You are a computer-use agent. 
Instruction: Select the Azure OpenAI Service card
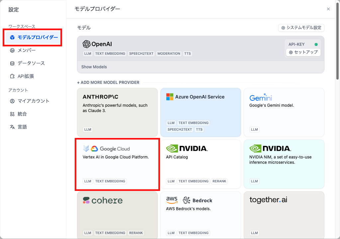[x=201, y=112]
